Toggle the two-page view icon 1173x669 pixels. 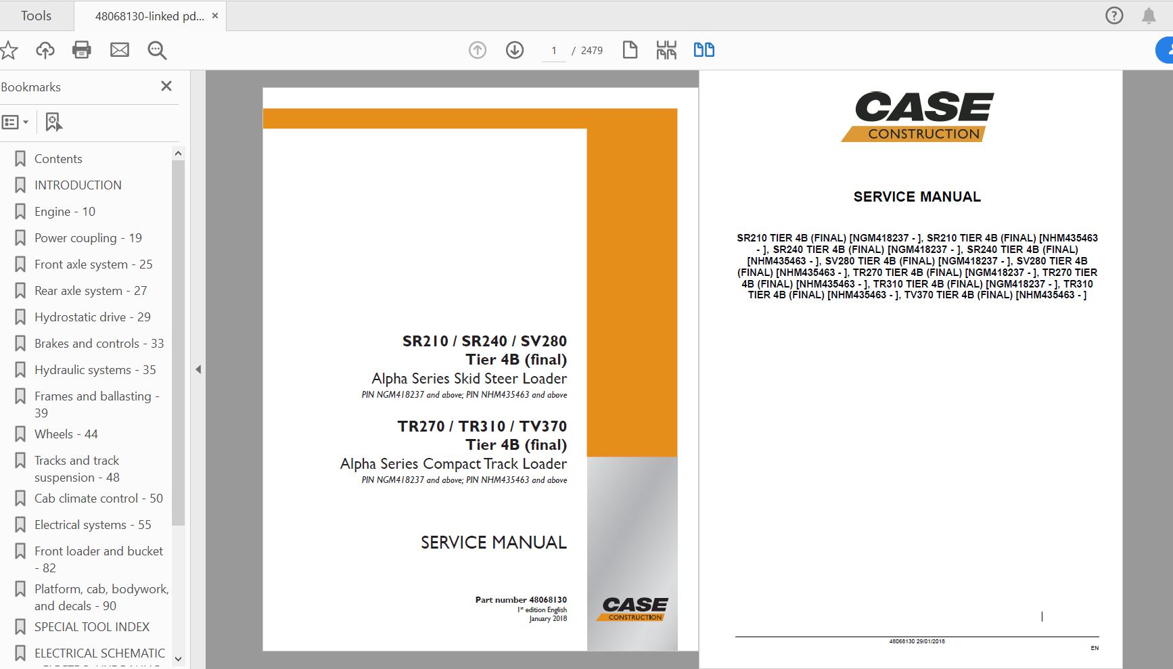[704, 50]
